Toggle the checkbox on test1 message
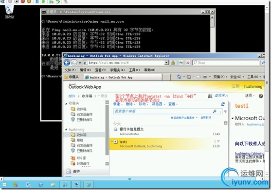271x190 pixels. click(x=115, y=142)
